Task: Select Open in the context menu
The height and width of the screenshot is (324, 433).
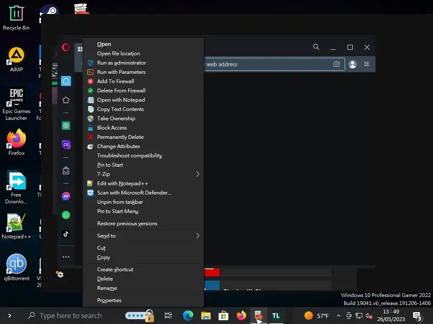Action: (x=143, y=44)
